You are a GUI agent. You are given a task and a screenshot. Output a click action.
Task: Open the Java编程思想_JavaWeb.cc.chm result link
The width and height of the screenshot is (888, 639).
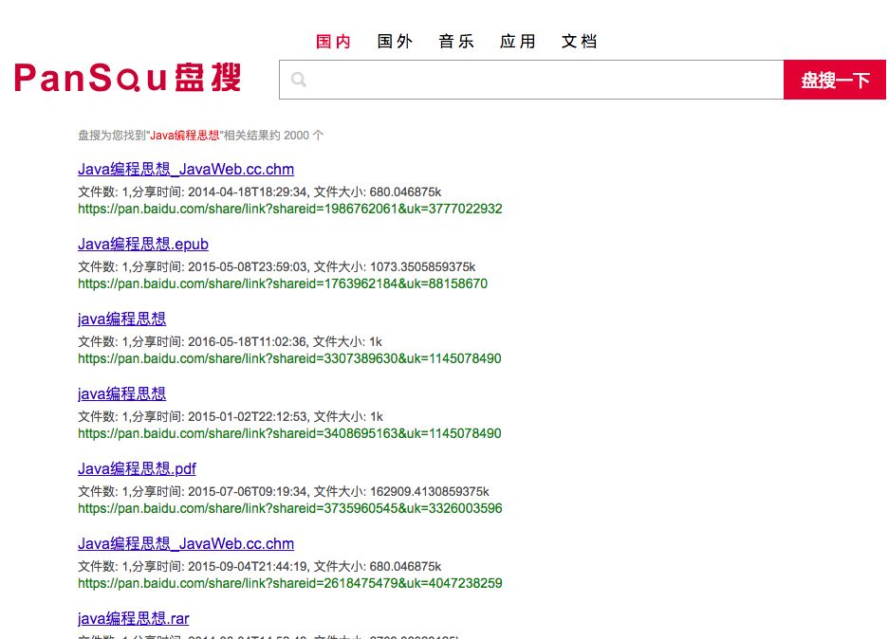pyautogui.click(x=186, y=169)
